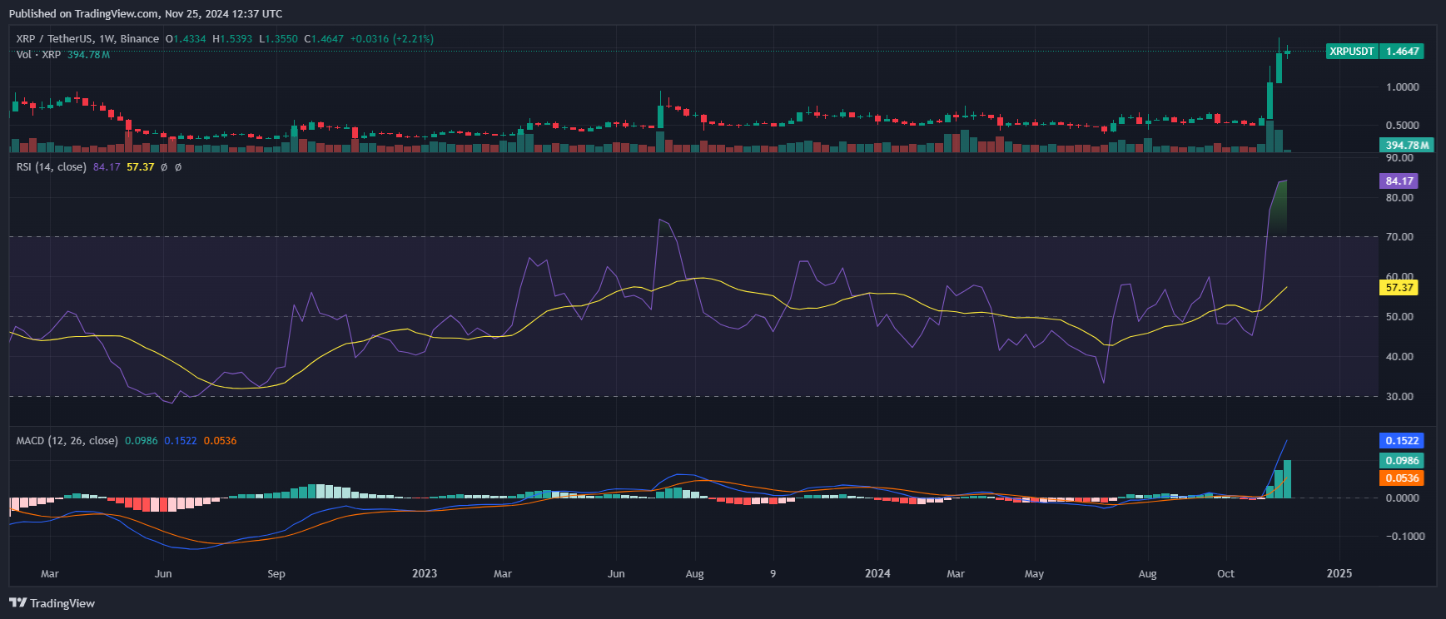Click the 70.00 RSI level on scale
This screenshot has width=1446, height=619.
point(1399,237)
